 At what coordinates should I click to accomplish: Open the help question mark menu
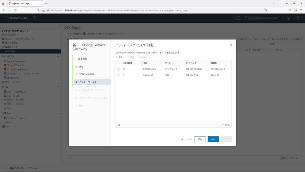point(299,18)
